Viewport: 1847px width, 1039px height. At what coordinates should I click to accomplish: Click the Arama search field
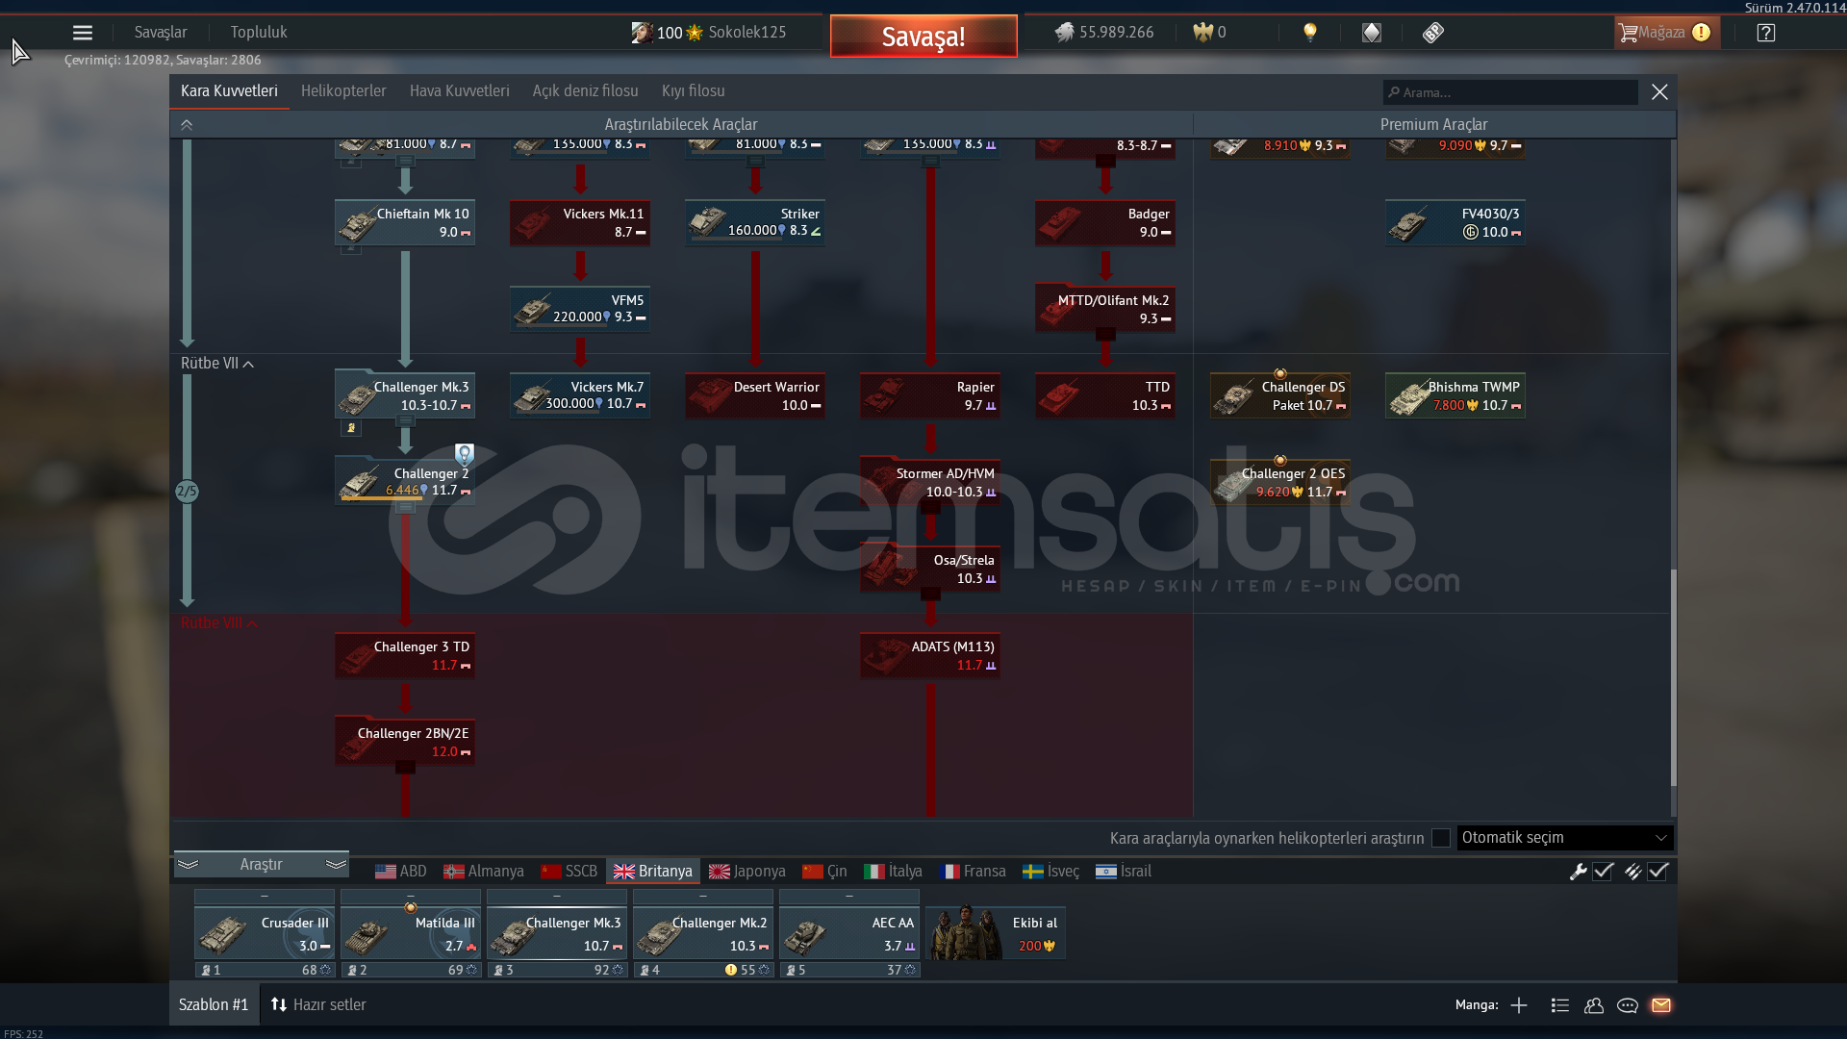tap(1510, 92)
